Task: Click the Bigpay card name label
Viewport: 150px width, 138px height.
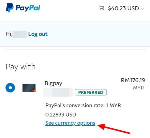Action: click(x=53, y=83)
